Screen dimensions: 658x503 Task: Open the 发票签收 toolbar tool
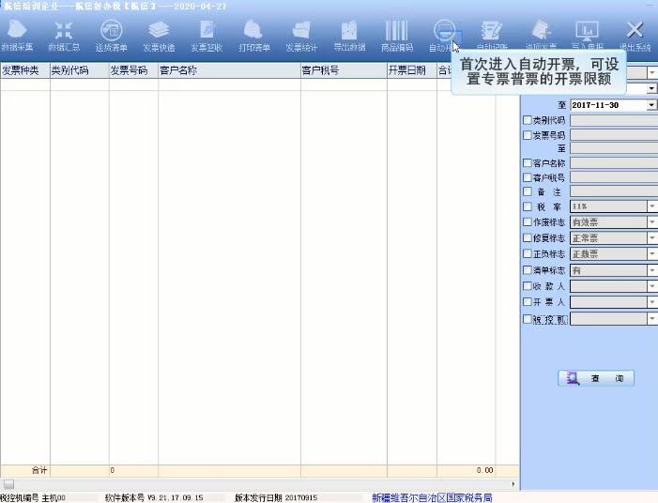pyautogui.click(x=207, y=36)
